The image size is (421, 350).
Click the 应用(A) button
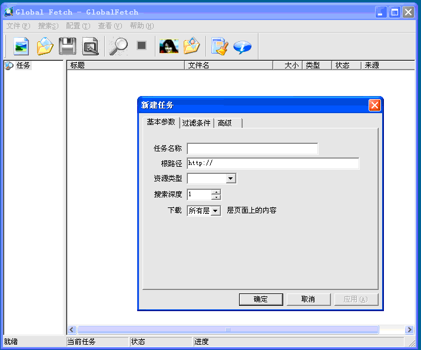pyautogui.click(x=356, y=299)
